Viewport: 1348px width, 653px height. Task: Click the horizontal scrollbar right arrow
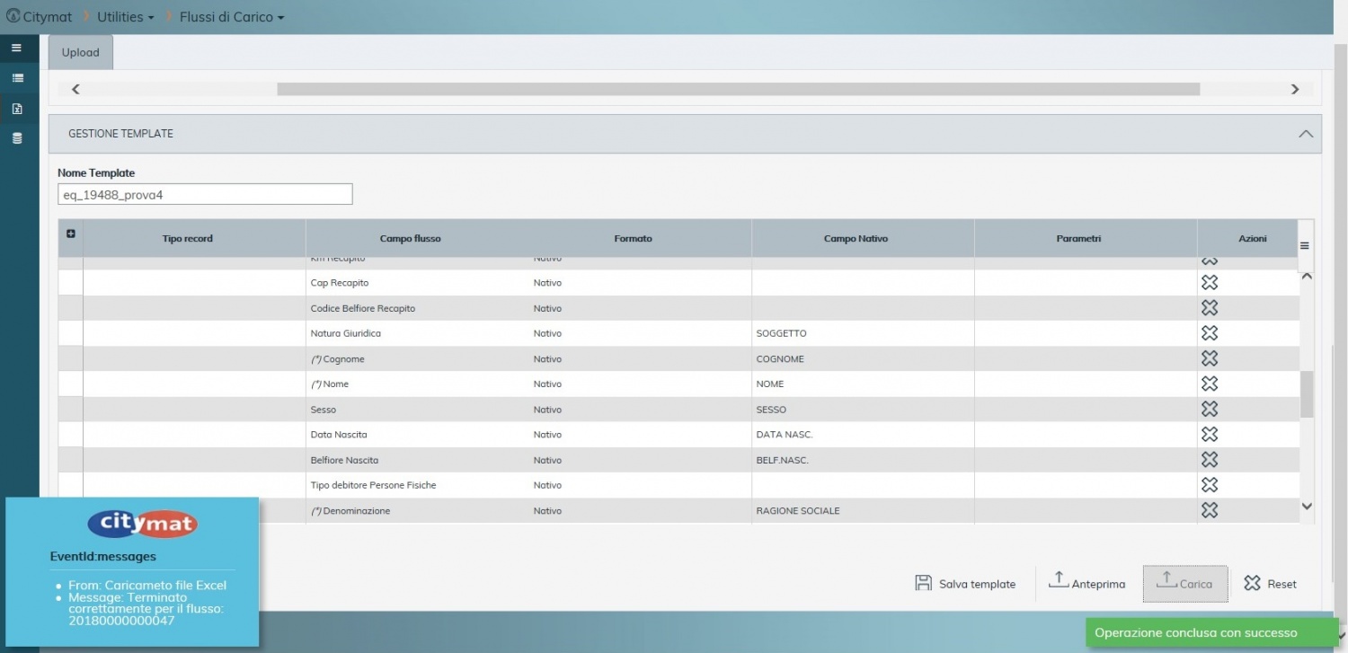(x=1294, y=89)
